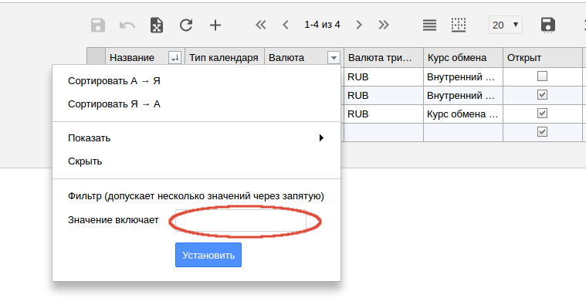Click Курс обмена column header

pyautogui.click(x=463, y=58)
